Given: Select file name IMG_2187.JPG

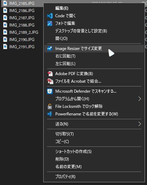Looking at the screenshot, I should (22, 18).
